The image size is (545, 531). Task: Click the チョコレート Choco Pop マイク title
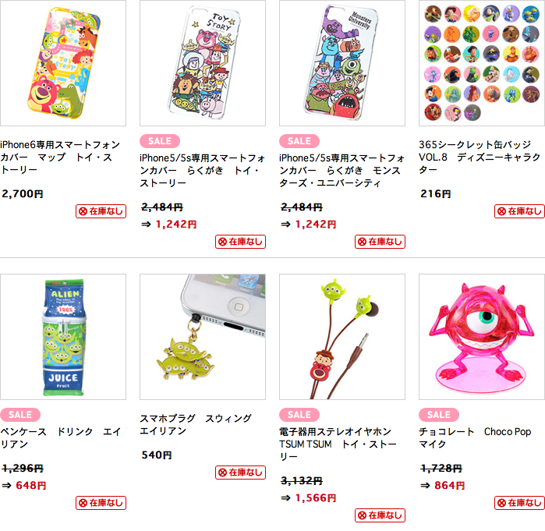click(x=475, y=438)
